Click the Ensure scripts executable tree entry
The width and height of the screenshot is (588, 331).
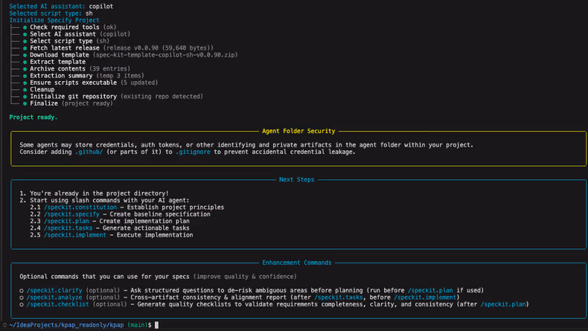click(x=73, y=83)
